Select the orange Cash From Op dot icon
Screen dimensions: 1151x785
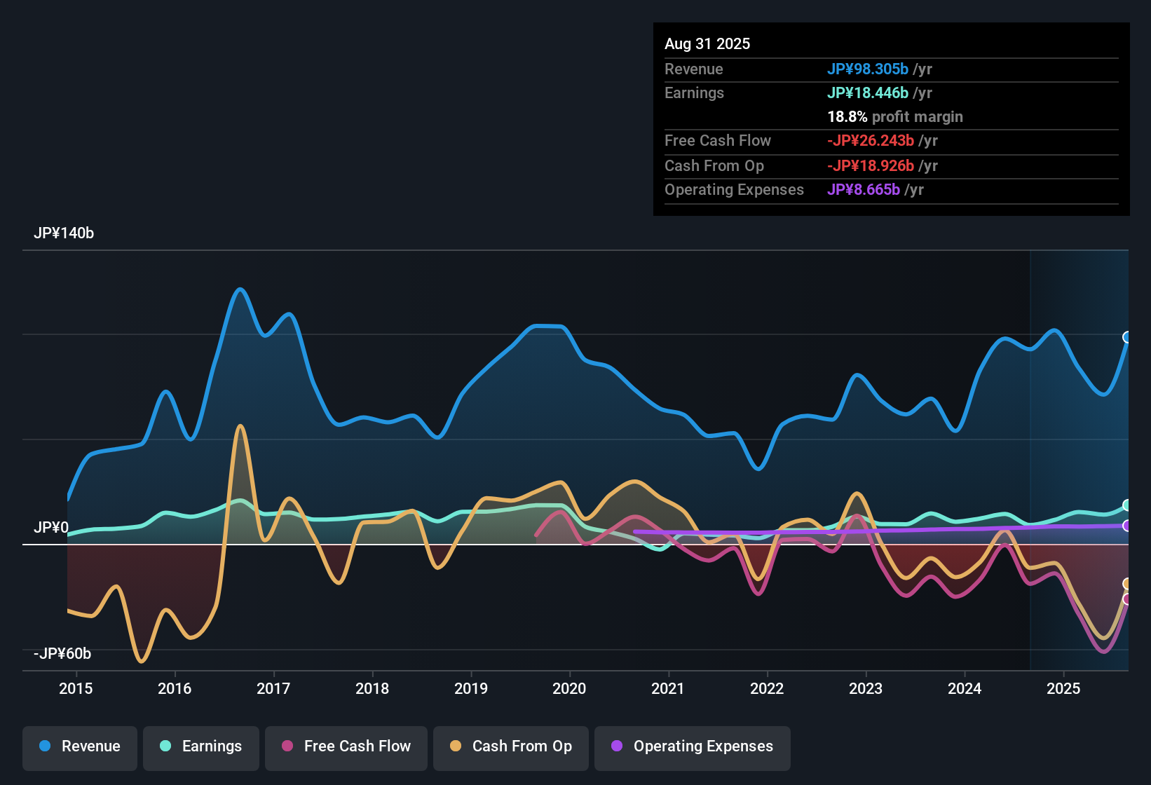456,746
